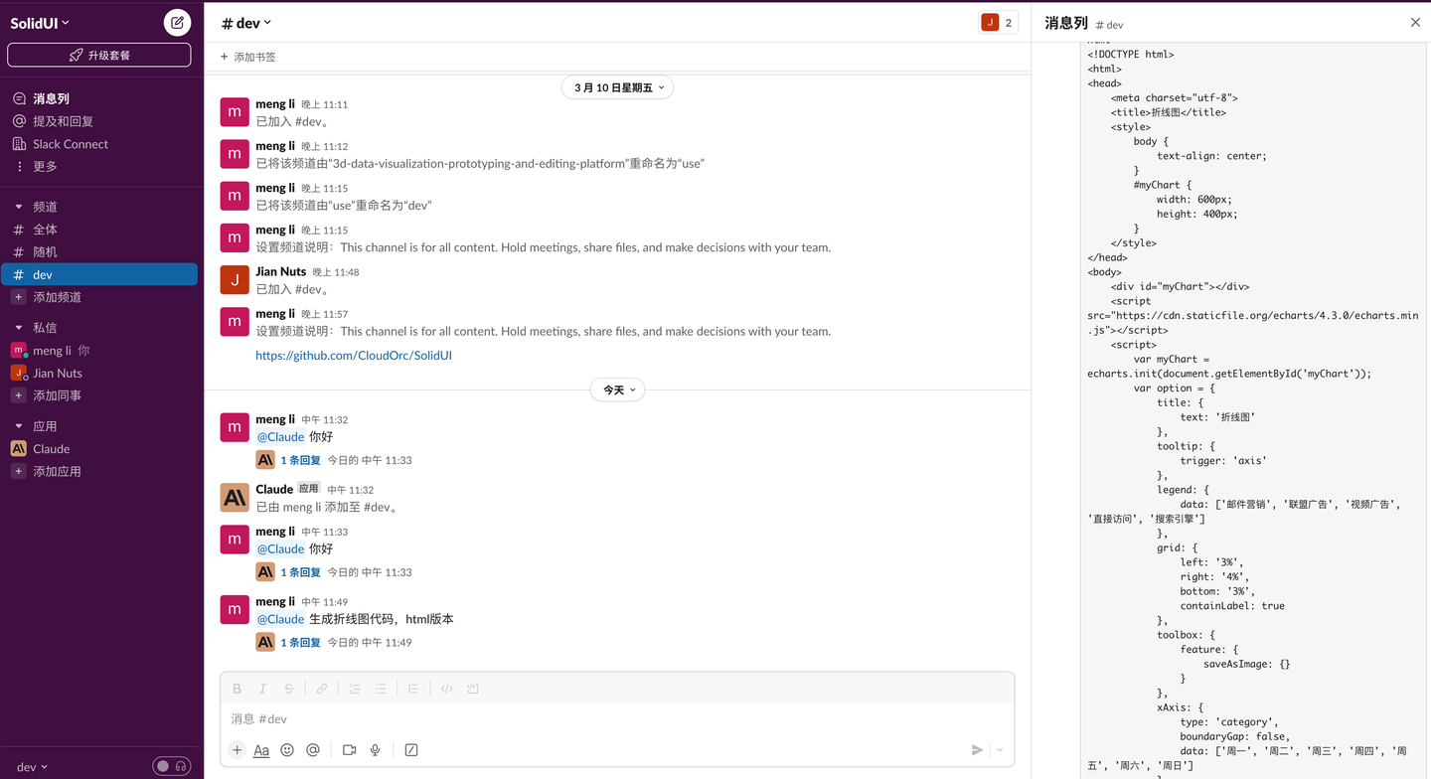The width and height of the screenshot is (1431, 779).
Task: Apply italic formatting in the message toolbar
Action: [262, 688]
